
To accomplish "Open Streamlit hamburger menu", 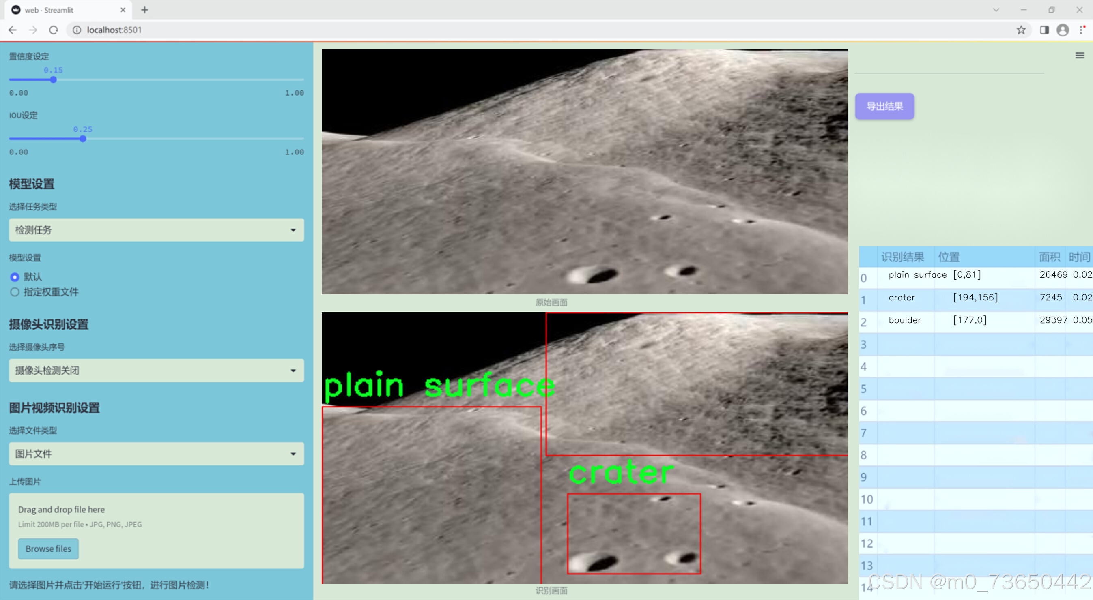I will [x=1080, y=56].
